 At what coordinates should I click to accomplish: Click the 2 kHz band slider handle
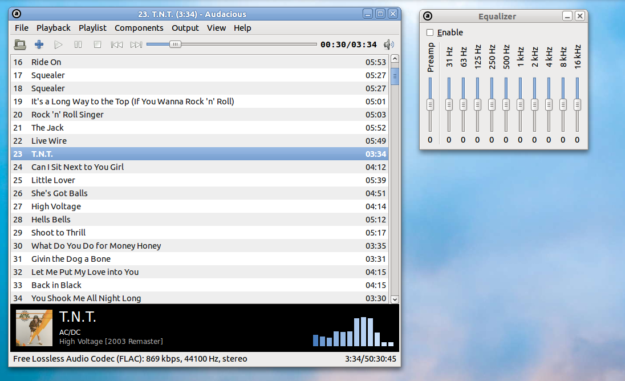[x=534, y=105]
